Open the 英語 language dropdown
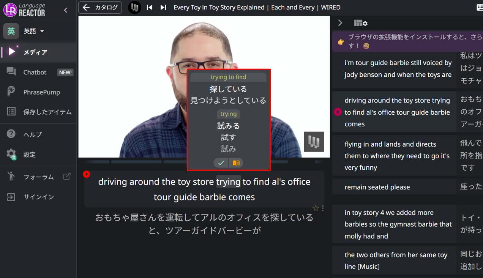Viewport: 483px width, 278px height. 34,31
